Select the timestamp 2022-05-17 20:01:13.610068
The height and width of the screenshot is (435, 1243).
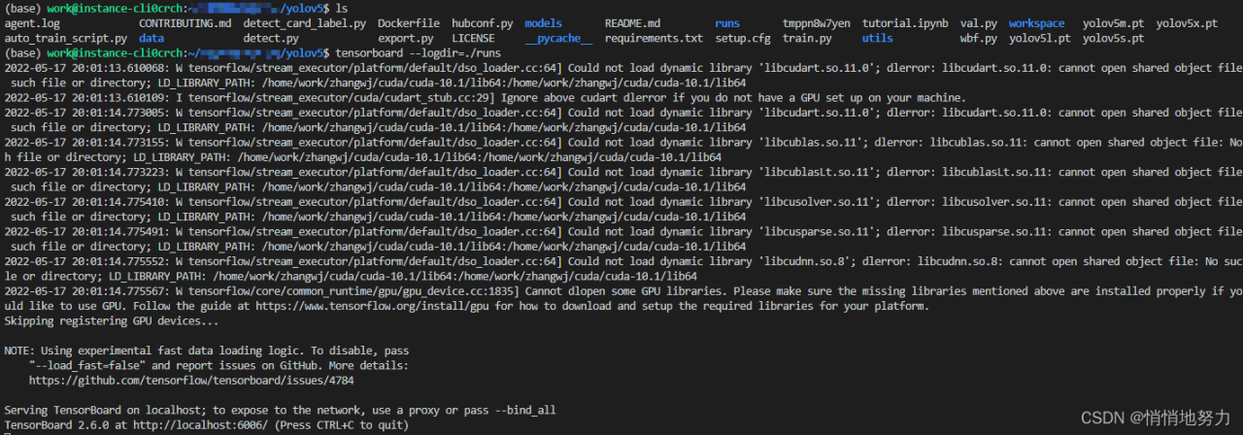click(84, 68)
